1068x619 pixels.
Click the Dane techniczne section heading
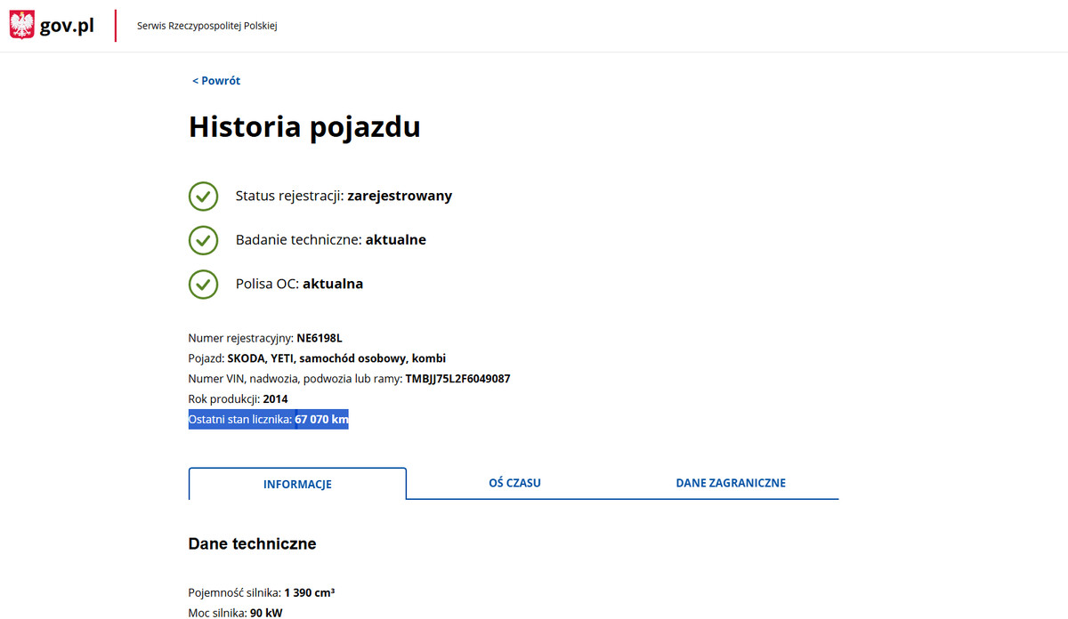[x=252, y=543]
